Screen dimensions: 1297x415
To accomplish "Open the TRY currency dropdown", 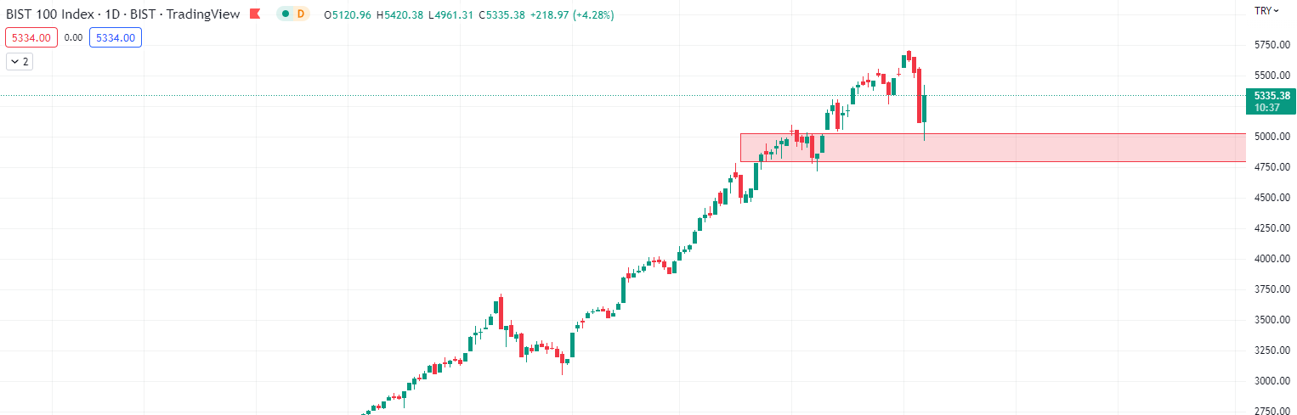I will coord(1266,11).
